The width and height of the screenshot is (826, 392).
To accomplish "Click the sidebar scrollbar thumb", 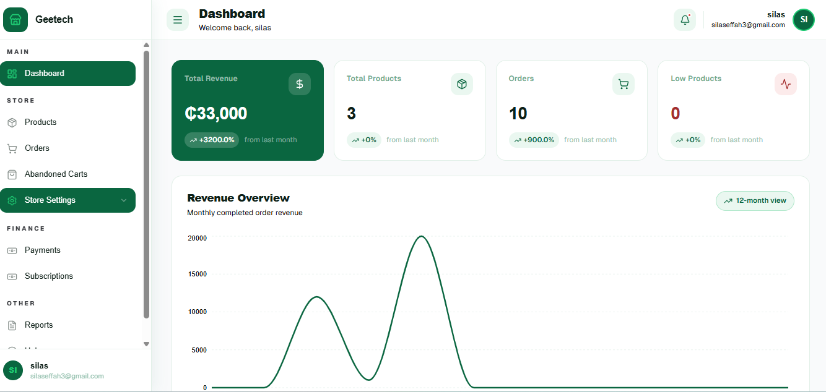I will click(147, 184).
